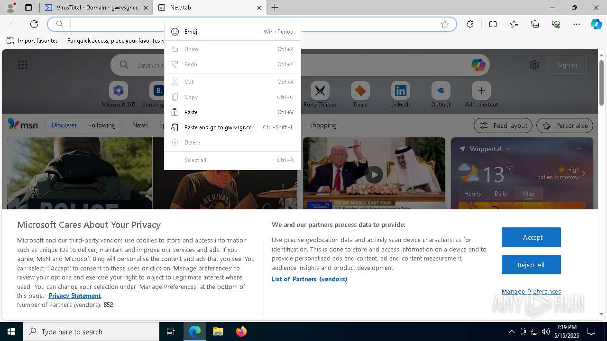The height and width of the screenshot is (341, 607).
Task: Click the Sign in button
Action: pyautogui.click(x=567, y=65)
